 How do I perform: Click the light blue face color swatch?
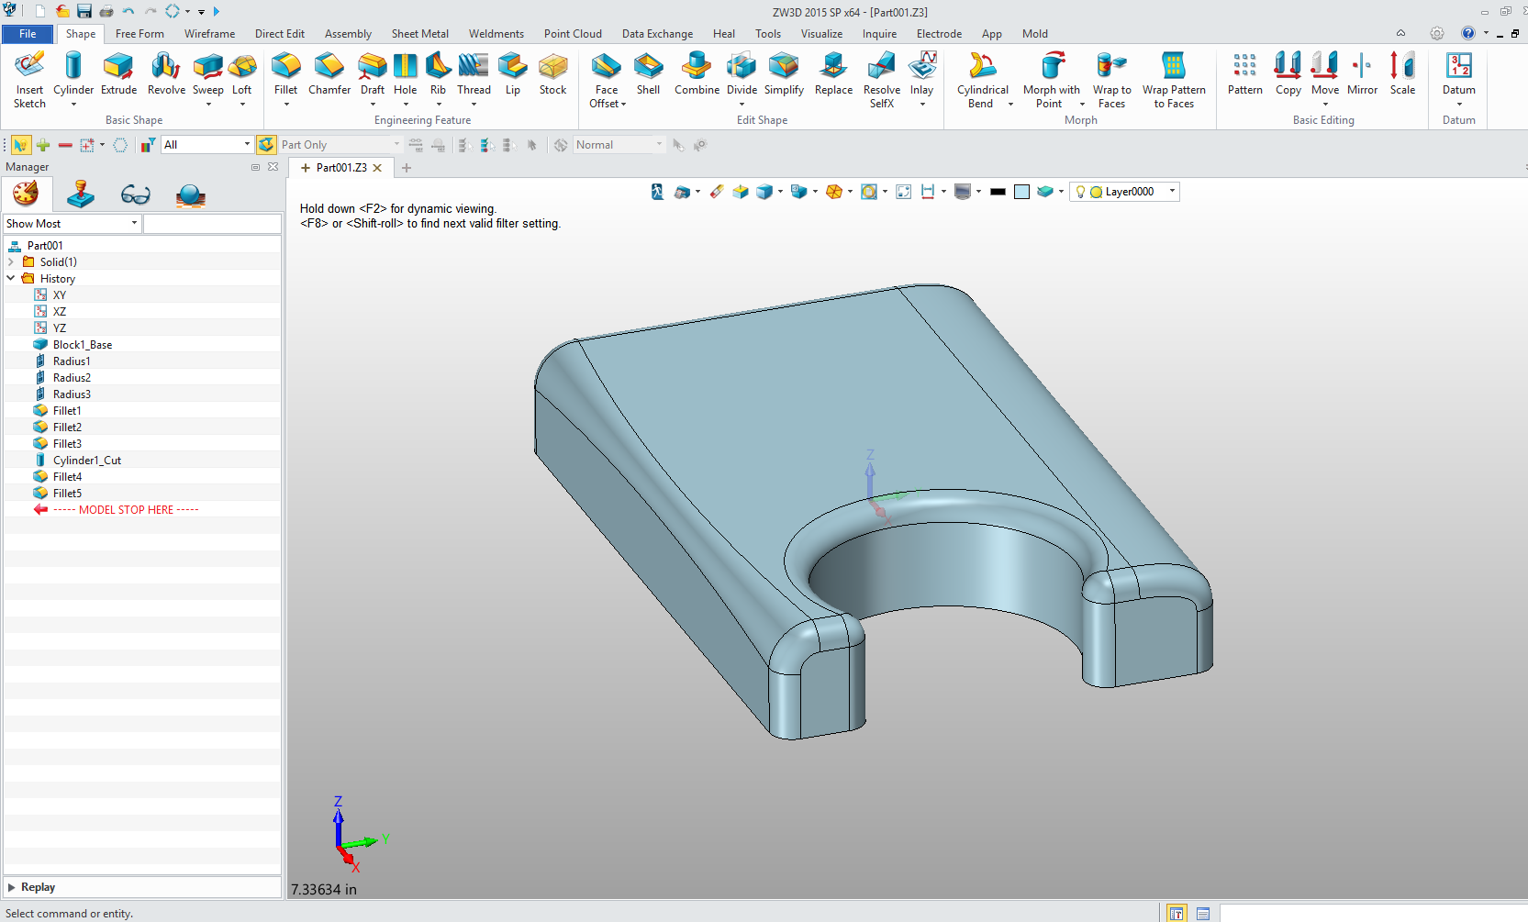(x=1021, y=192)
